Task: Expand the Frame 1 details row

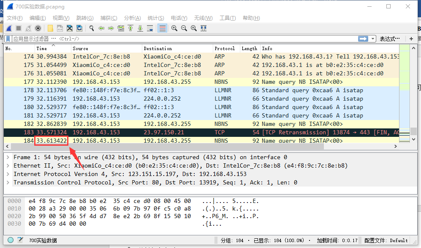Action: click(x=8, y=157)
